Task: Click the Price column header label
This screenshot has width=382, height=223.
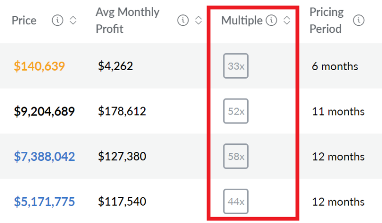Action: 24,20
